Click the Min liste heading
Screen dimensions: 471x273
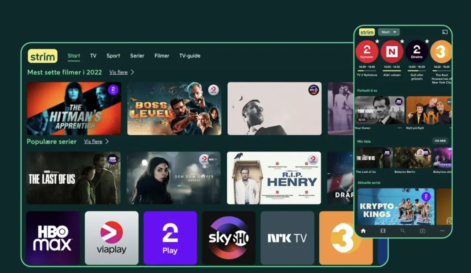point(364,141)
